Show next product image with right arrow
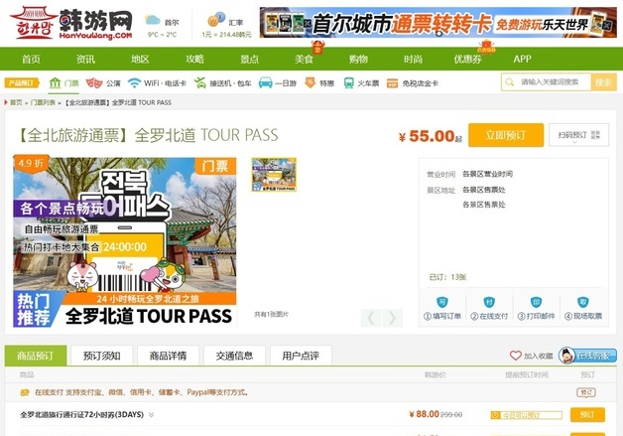This screenshot has height=436, width=623. coord(393,318)
